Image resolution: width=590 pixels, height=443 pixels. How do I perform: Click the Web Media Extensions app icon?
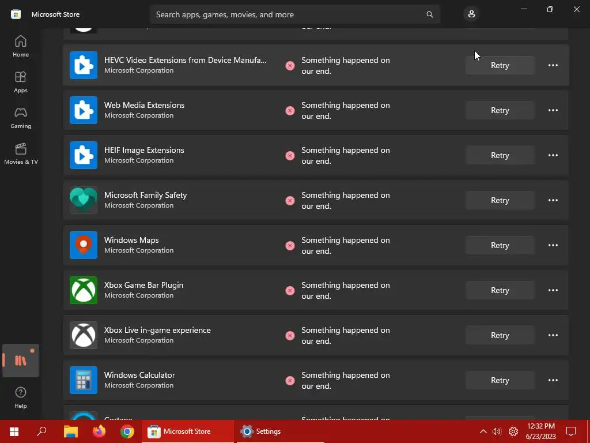[84, 110]
